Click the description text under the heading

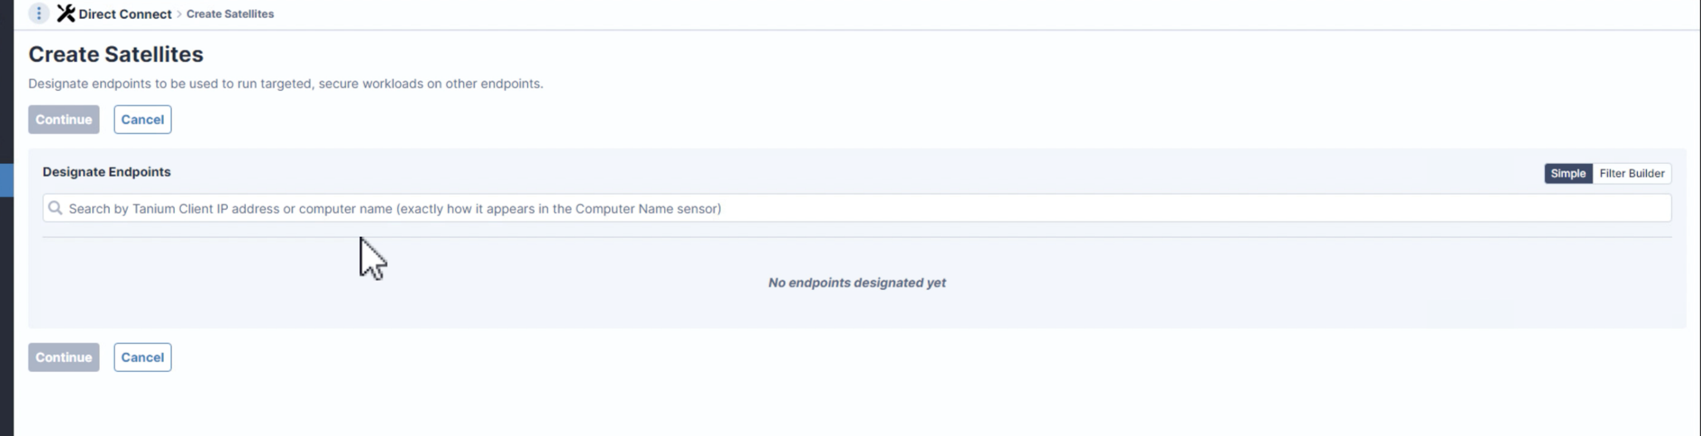coord(285,84)
